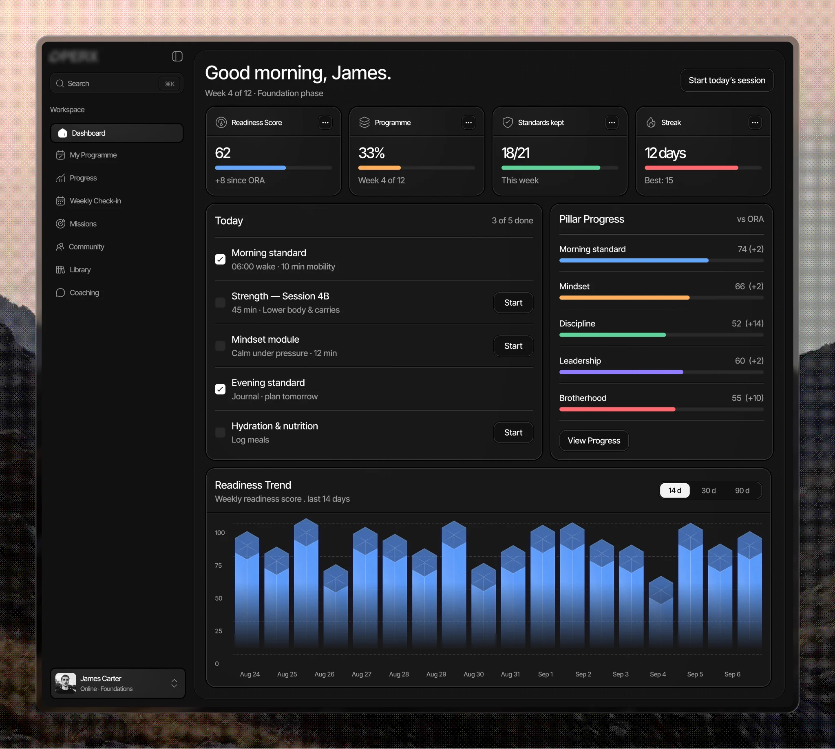
Task: Click 'Week 4 of 12 · Foundation phase' subtitle
Action: coord(264,93)
